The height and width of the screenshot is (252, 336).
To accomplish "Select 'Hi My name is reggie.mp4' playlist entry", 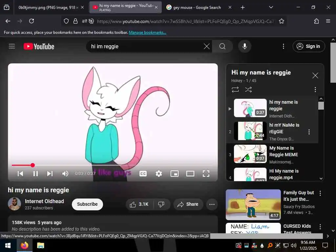I will (x=272, y=174).
